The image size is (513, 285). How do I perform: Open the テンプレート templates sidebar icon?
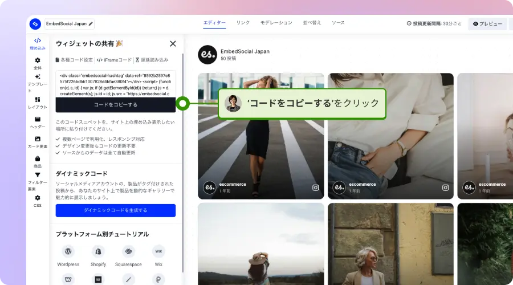pyautogui.click(x=38, y=77)
